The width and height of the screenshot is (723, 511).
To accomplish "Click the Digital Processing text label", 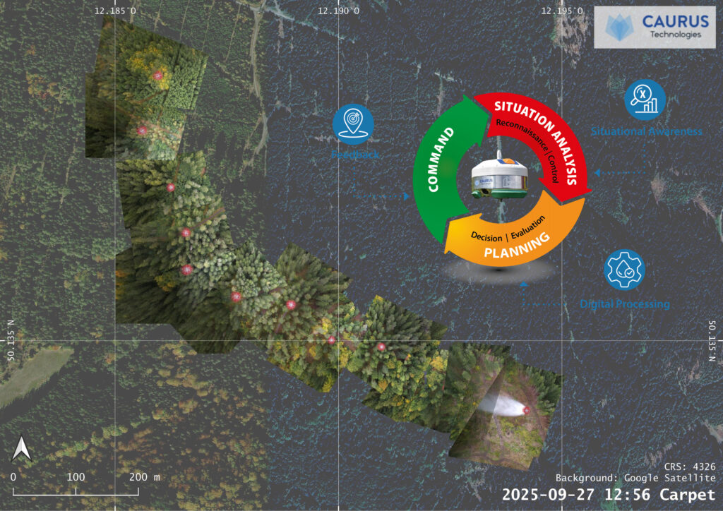I will (x=624, y=304).
